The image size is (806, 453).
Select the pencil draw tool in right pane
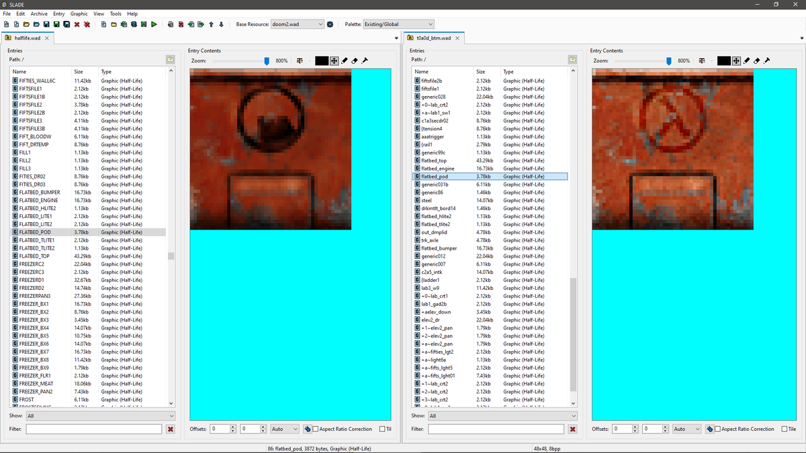747,60
